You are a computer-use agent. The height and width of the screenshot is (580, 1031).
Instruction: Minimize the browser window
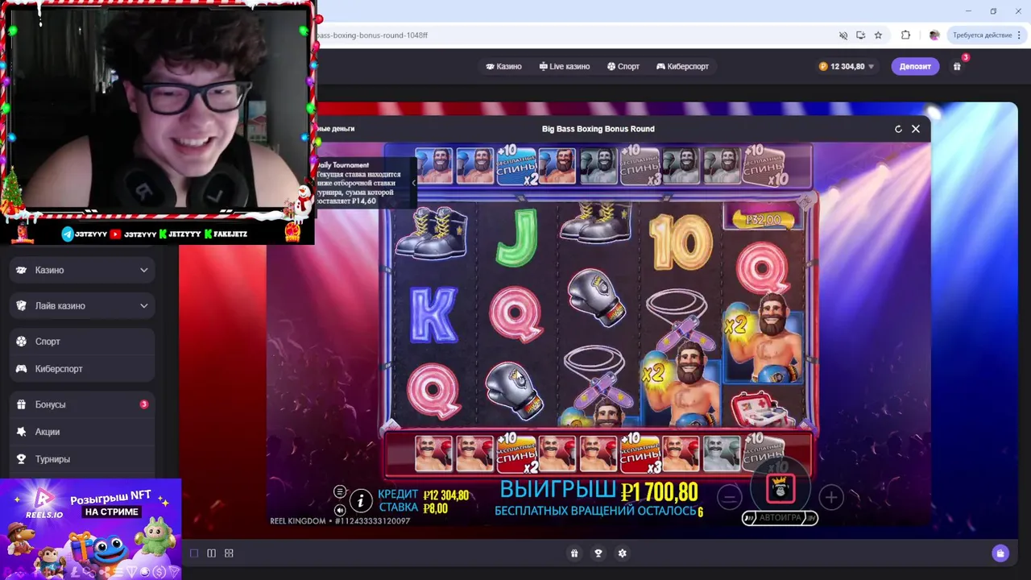[x=968, y=11]
